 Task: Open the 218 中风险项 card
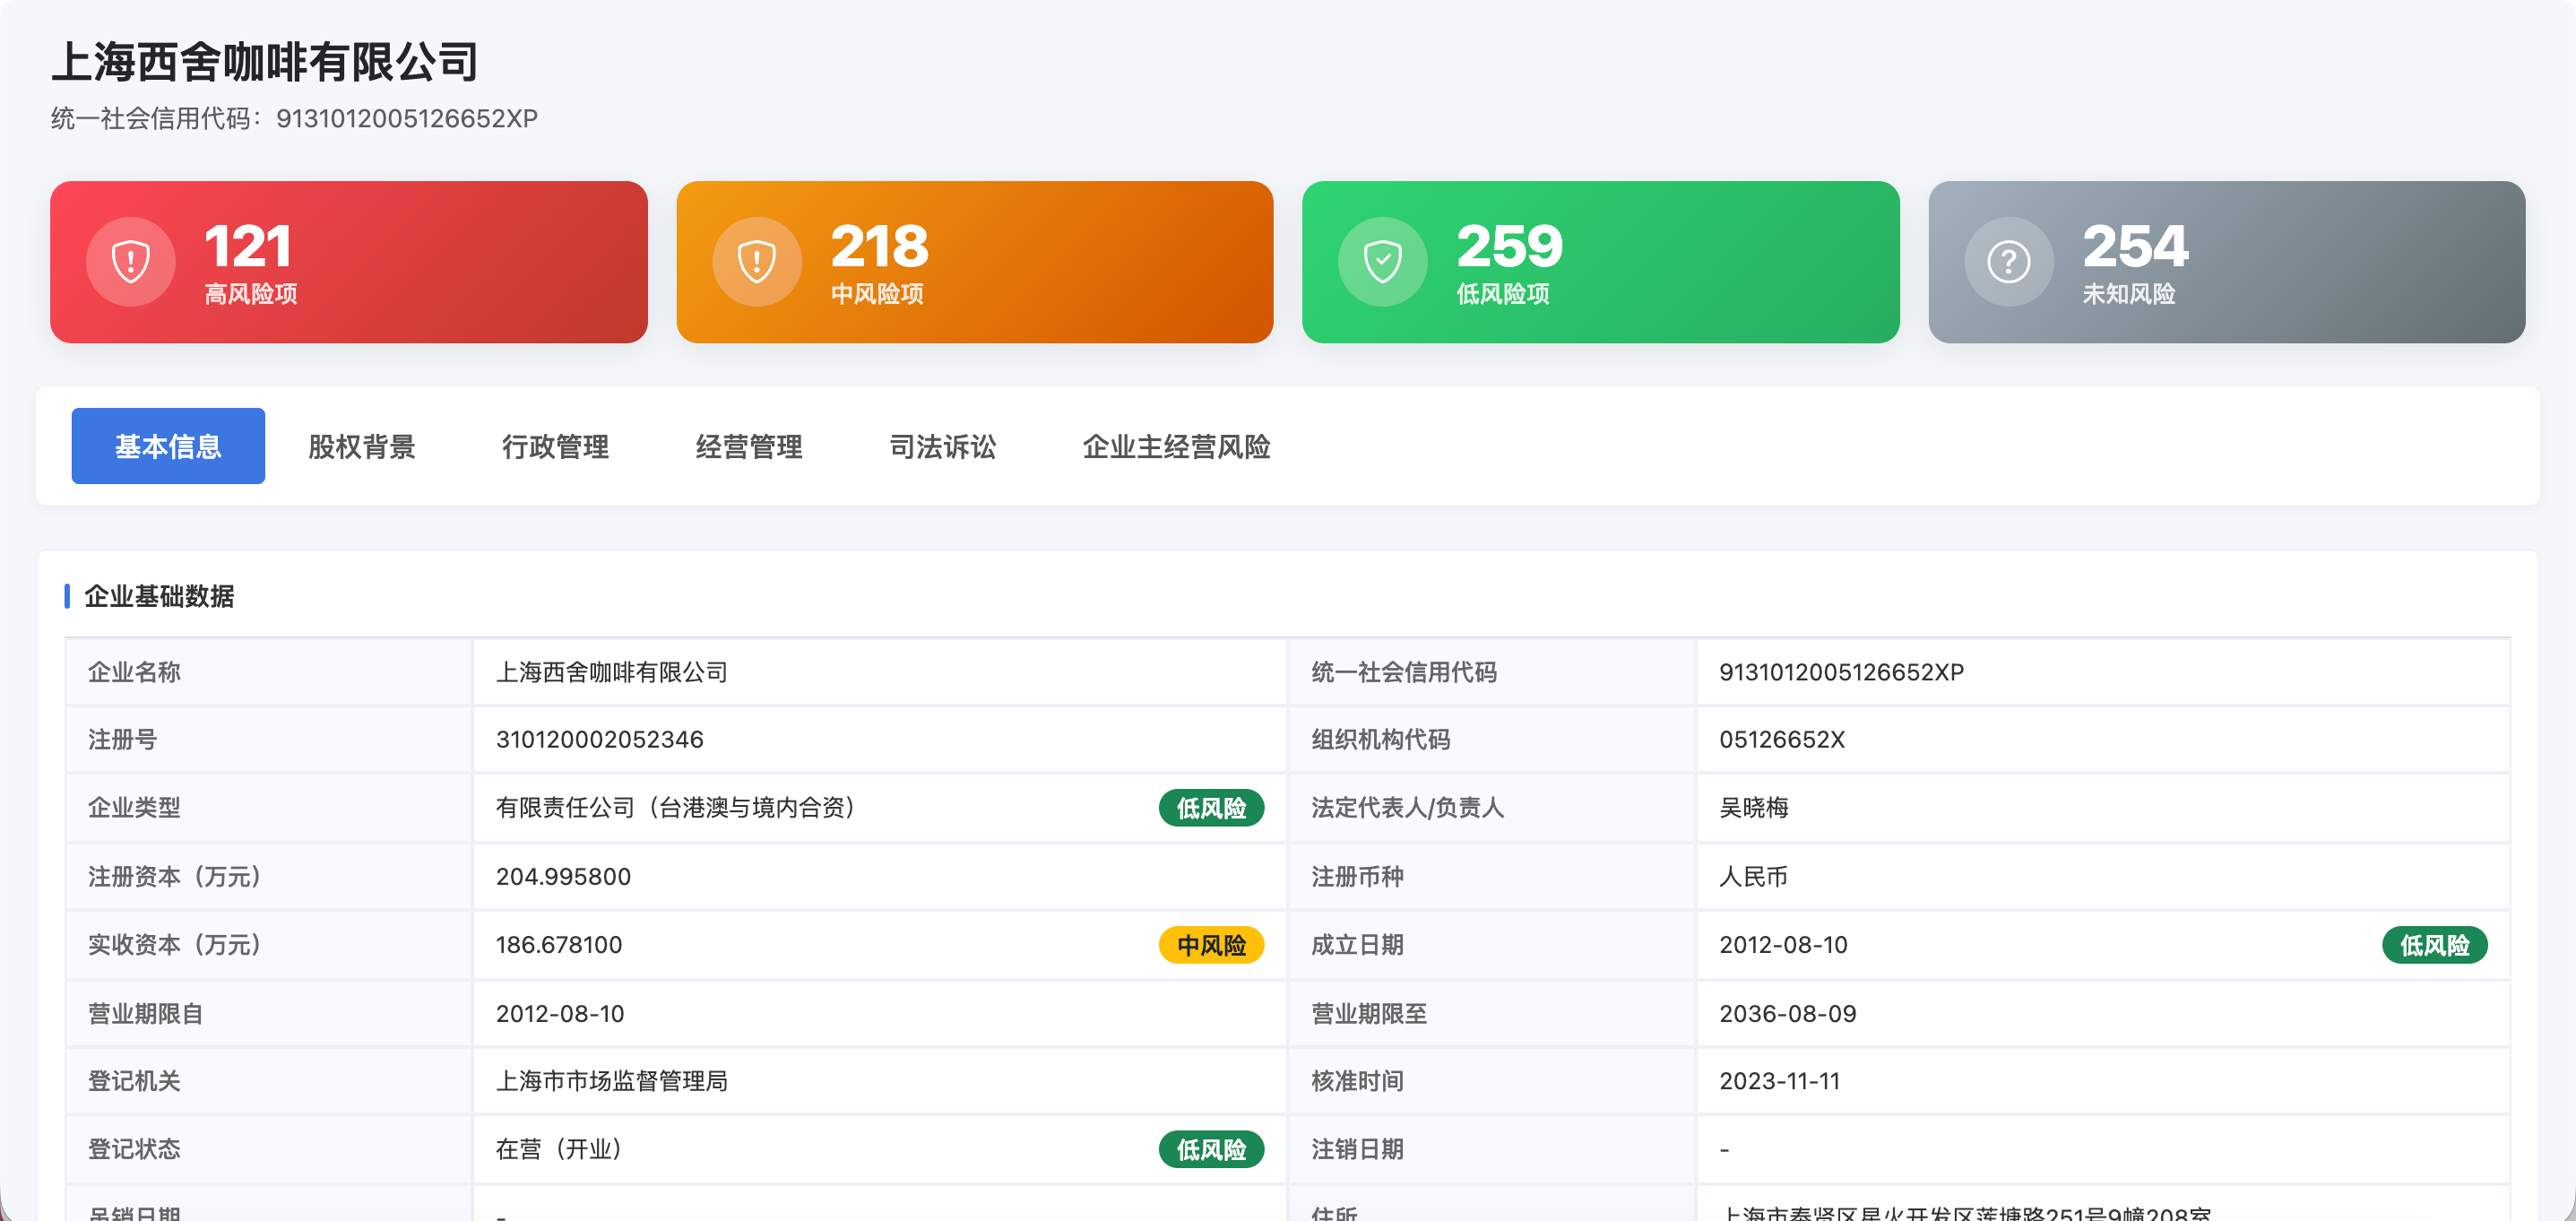coord(975,262)
